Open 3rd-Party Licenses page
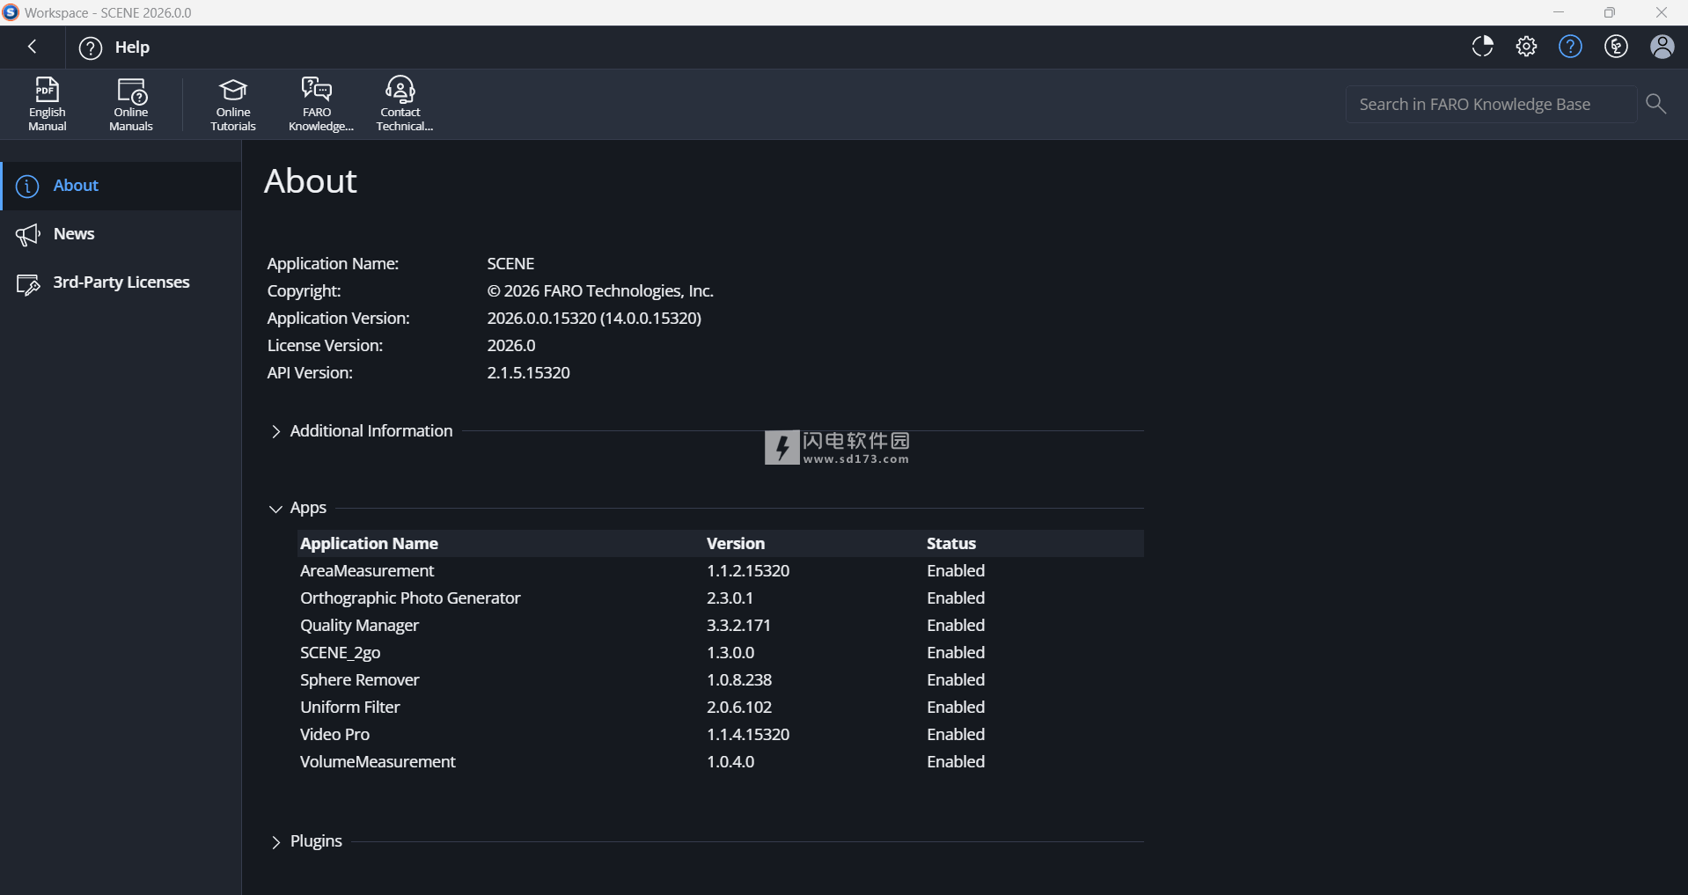 (121, 282)
